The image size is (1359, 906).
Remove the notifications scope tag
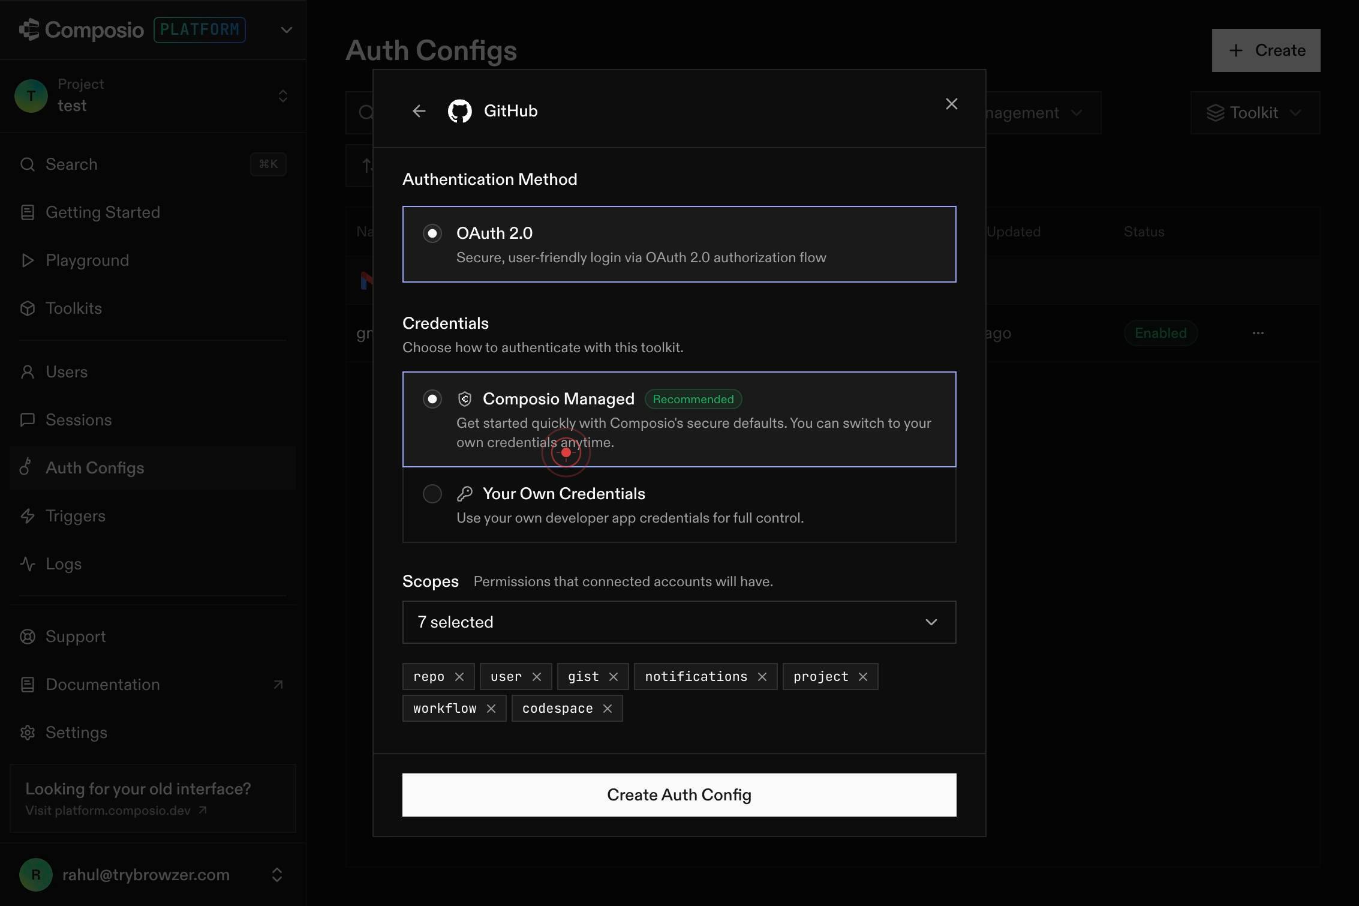(x=762, y=677)
